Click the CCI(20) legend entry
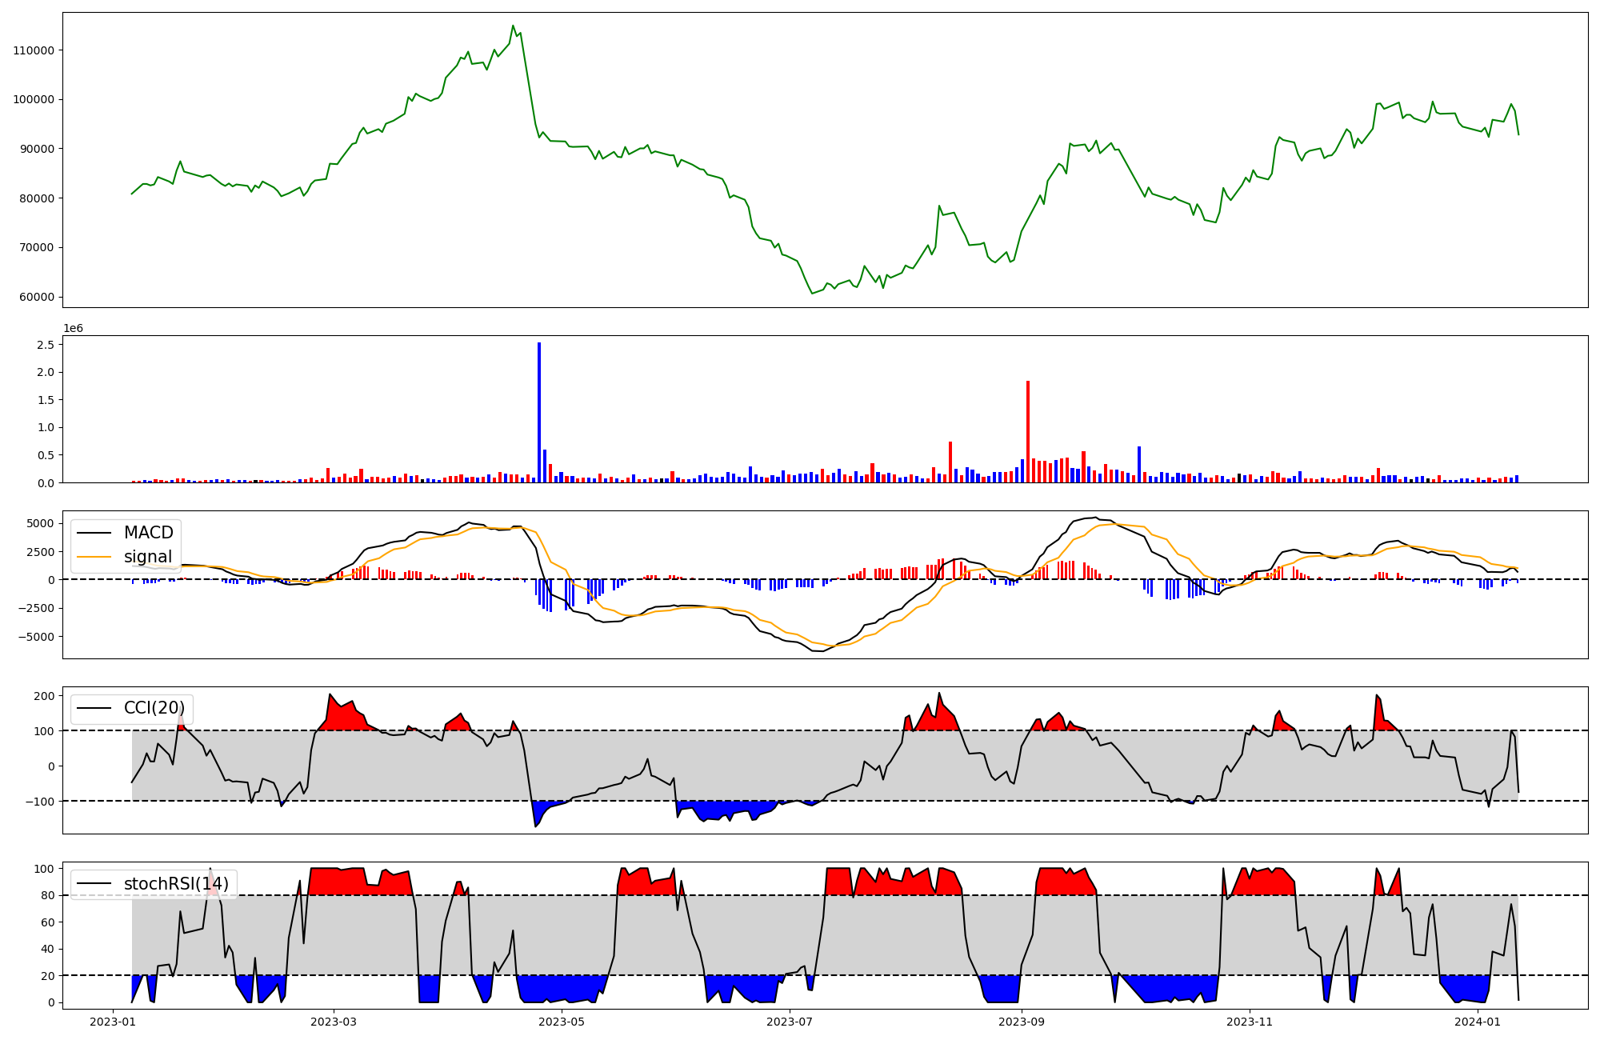 point(154,708)
